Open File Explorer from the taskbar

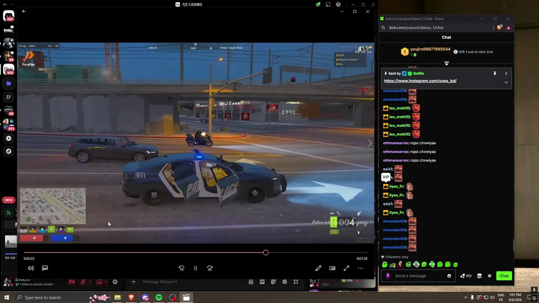pos(117,298)
